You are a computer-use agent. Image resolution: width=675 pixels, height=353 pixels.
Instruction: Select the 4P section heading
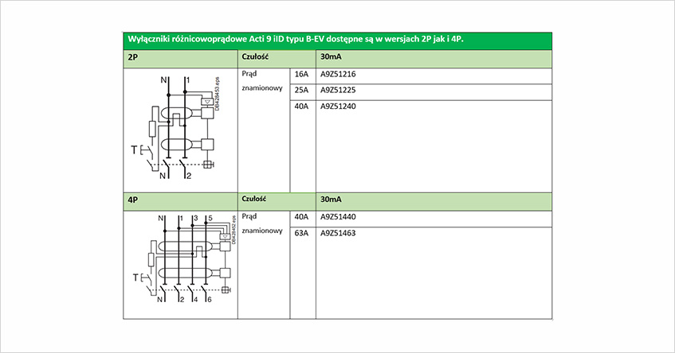[x=132, y=200]
